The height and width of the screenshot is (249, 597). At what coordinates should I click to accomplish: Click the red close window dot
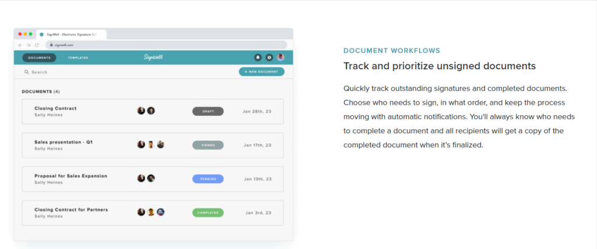[20, 34]
